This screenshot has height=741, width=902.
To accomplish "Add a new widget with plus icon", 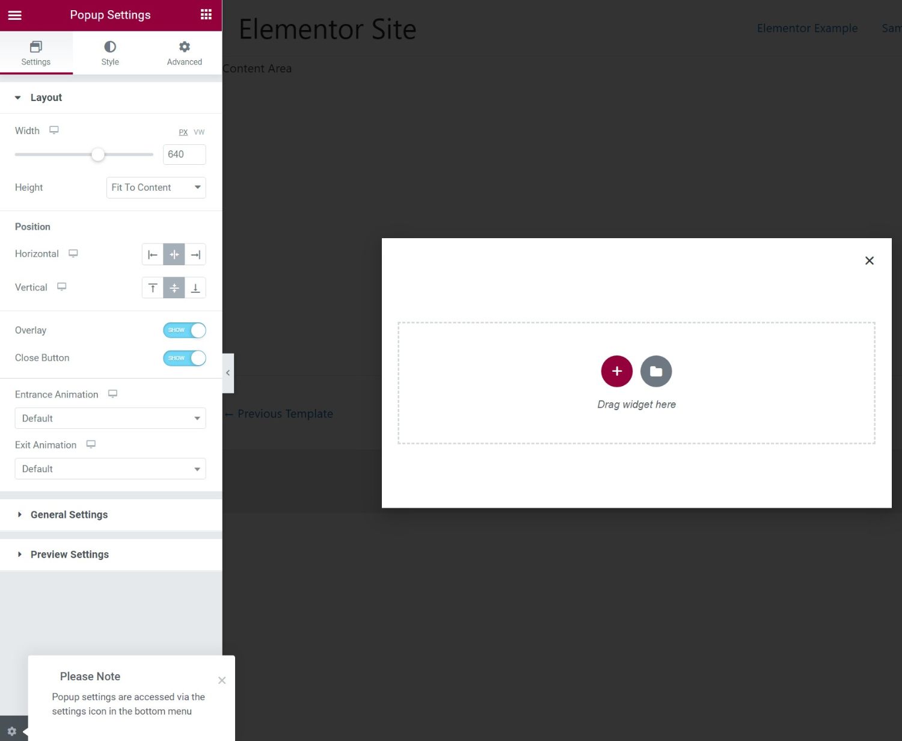I will (x=617, y=371).
